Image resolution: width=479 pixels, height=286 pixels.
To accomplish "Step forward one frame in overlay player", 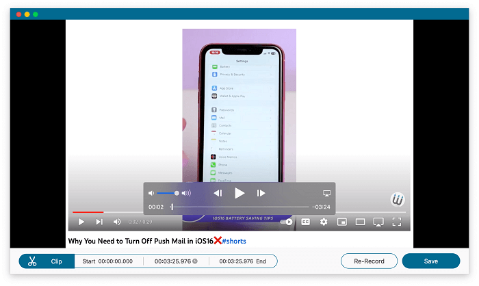I will pyautogui.click(x=261, y=194).
